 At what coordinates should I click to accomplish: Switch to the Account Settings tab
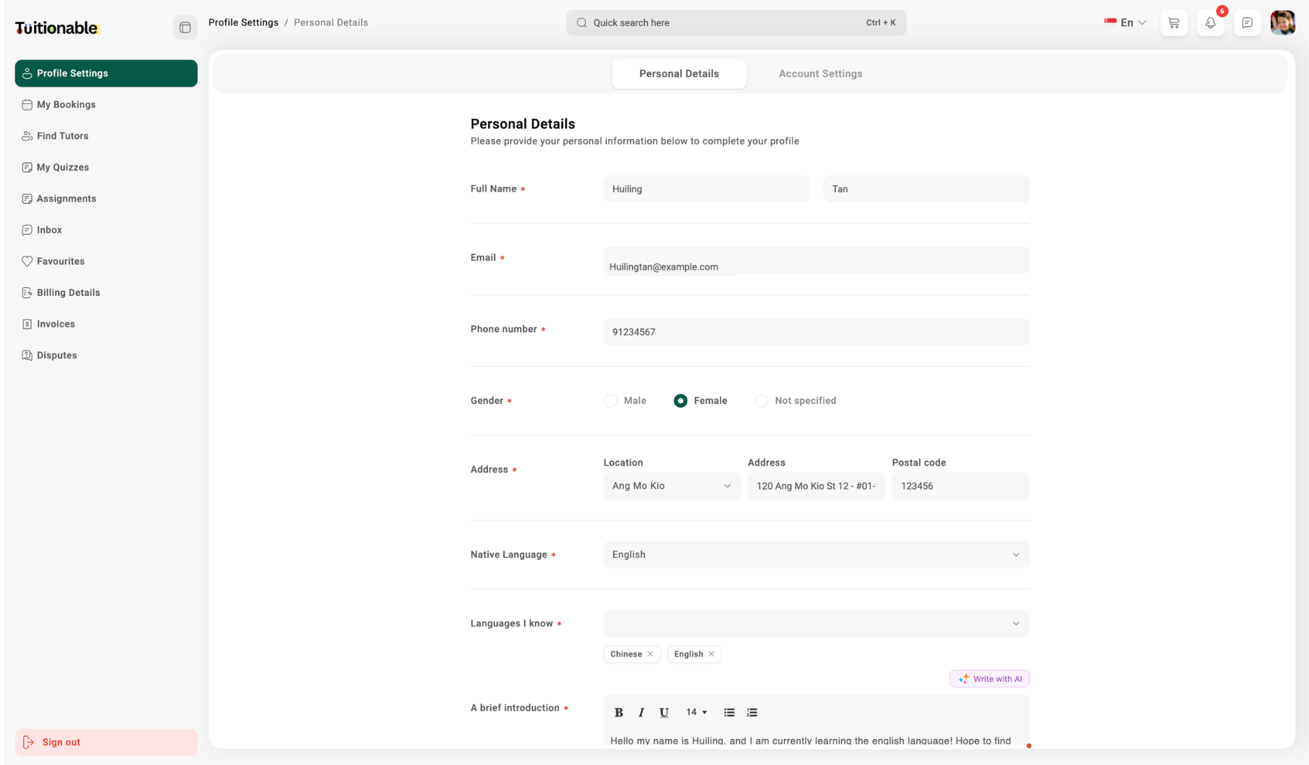pyautogui.click(x=820, y=74)
